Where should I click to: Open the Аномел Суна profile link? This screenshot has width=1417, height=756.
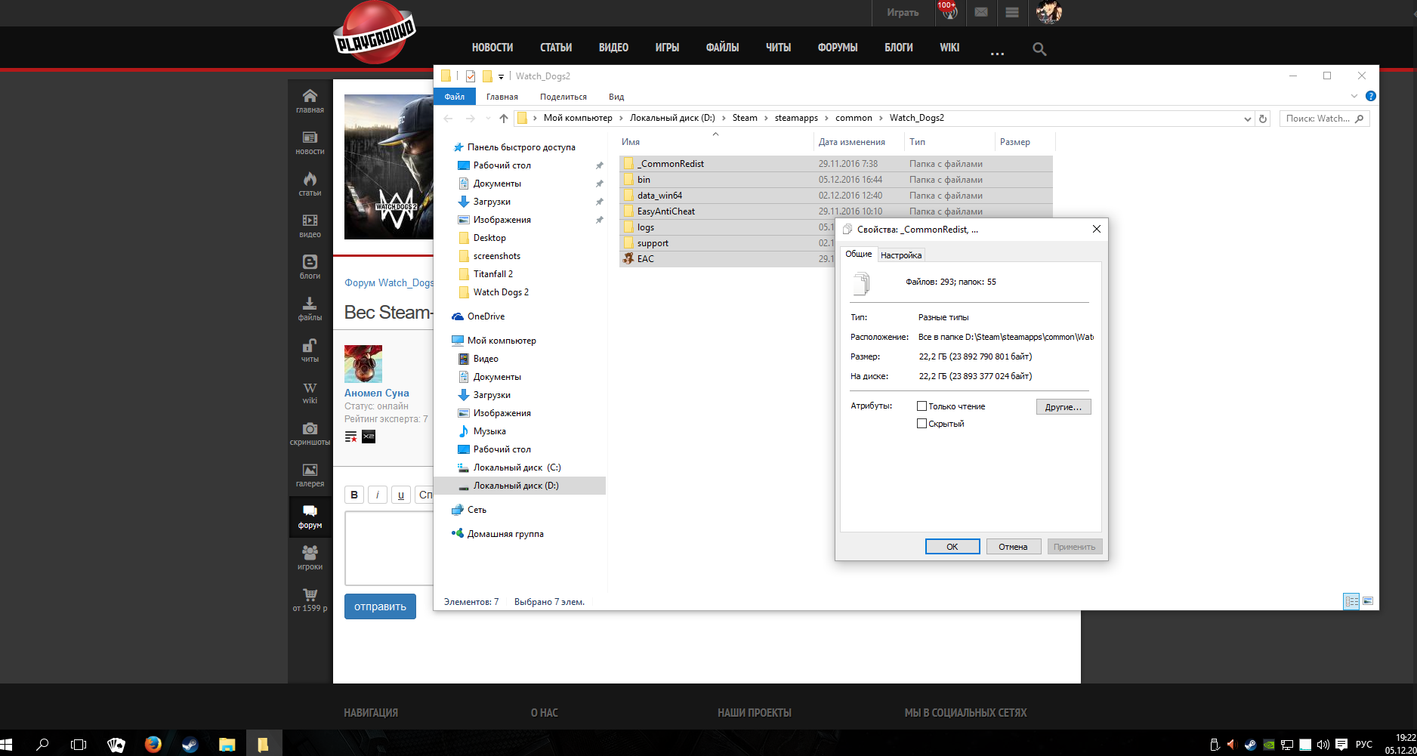point(377,393)
